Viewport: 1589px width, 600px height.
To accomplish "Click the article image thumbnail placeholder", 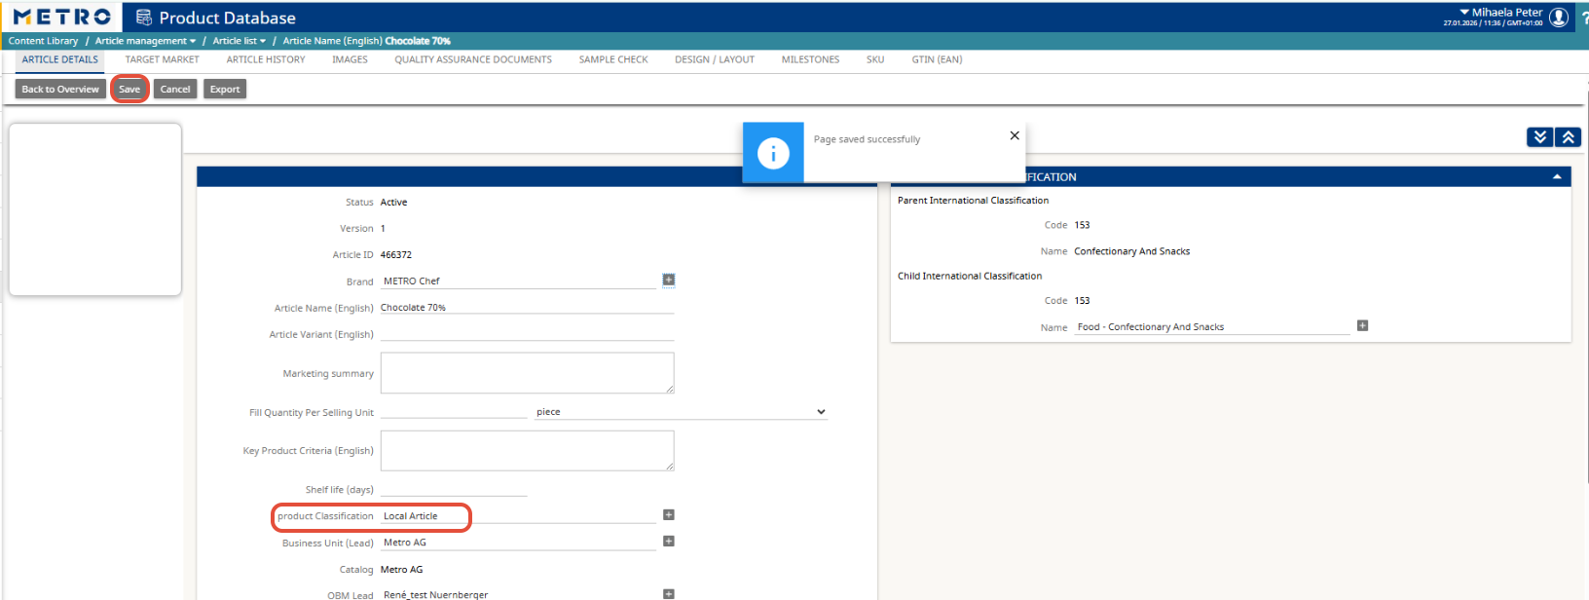I will pos(95,209).
